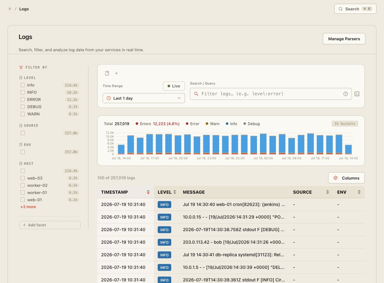The width and height of the screenshot is (384, 283).
Task: Click the Logs breadcrumb link
Action: 24,9
